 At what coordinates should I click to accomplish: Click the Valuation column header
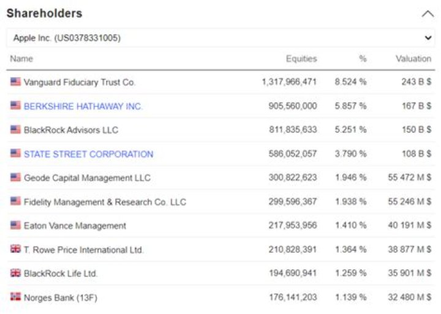413,59
